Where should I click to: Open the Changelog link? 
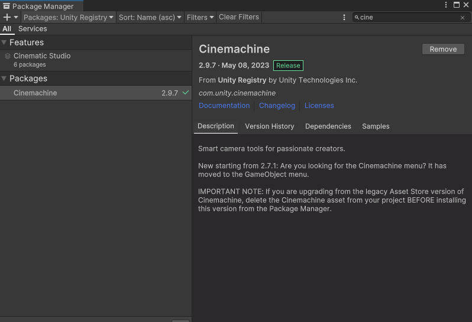pos(277,106)
